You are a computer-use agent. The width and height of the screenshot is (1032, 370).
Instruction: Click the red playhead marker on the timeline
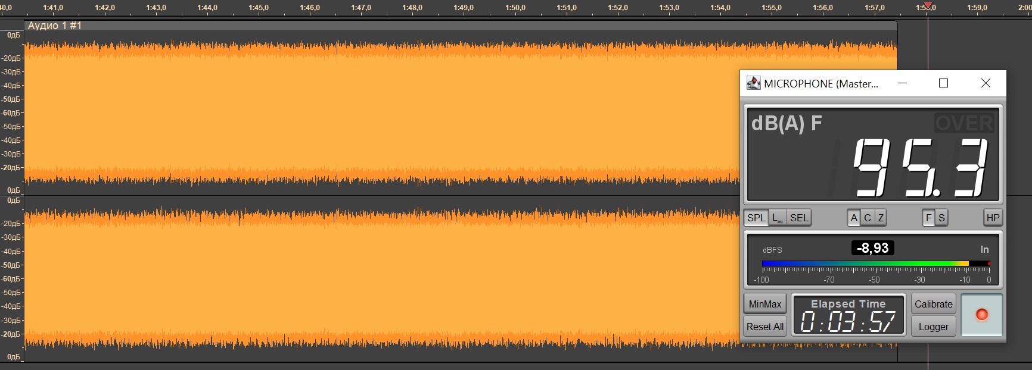pos(928,6)
